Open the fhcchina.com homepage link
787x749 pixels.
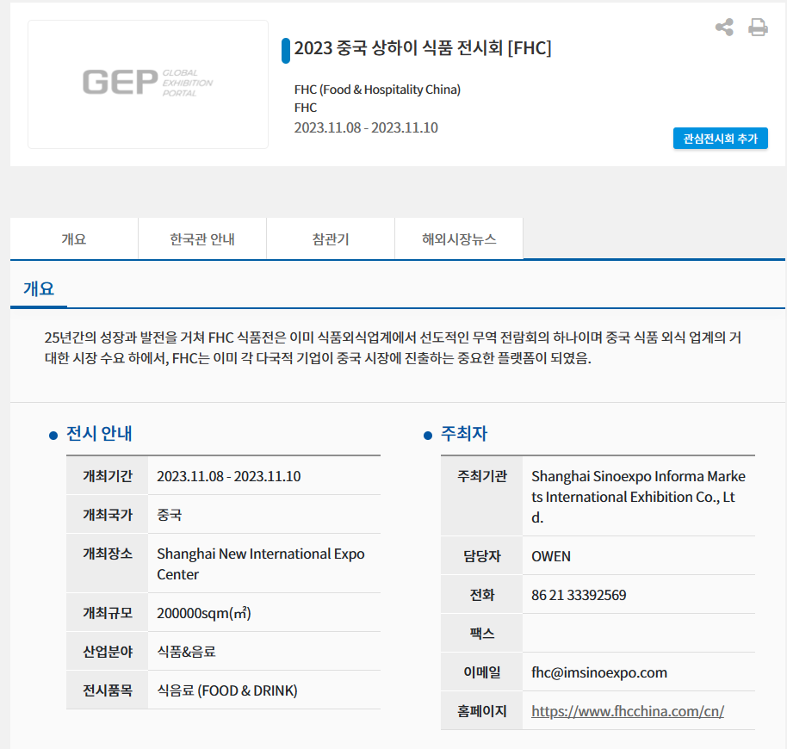628,711
